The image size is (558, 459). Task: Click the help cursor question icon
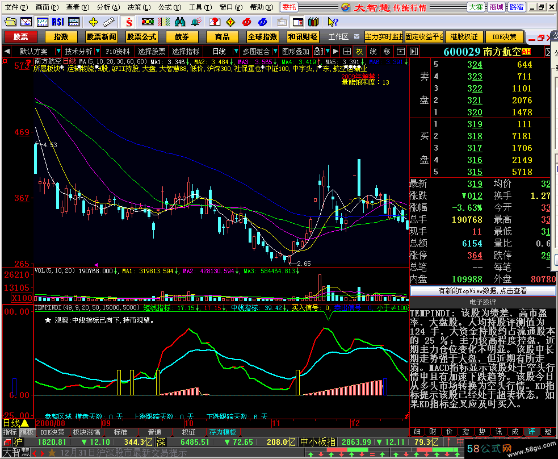pos(333,22)
